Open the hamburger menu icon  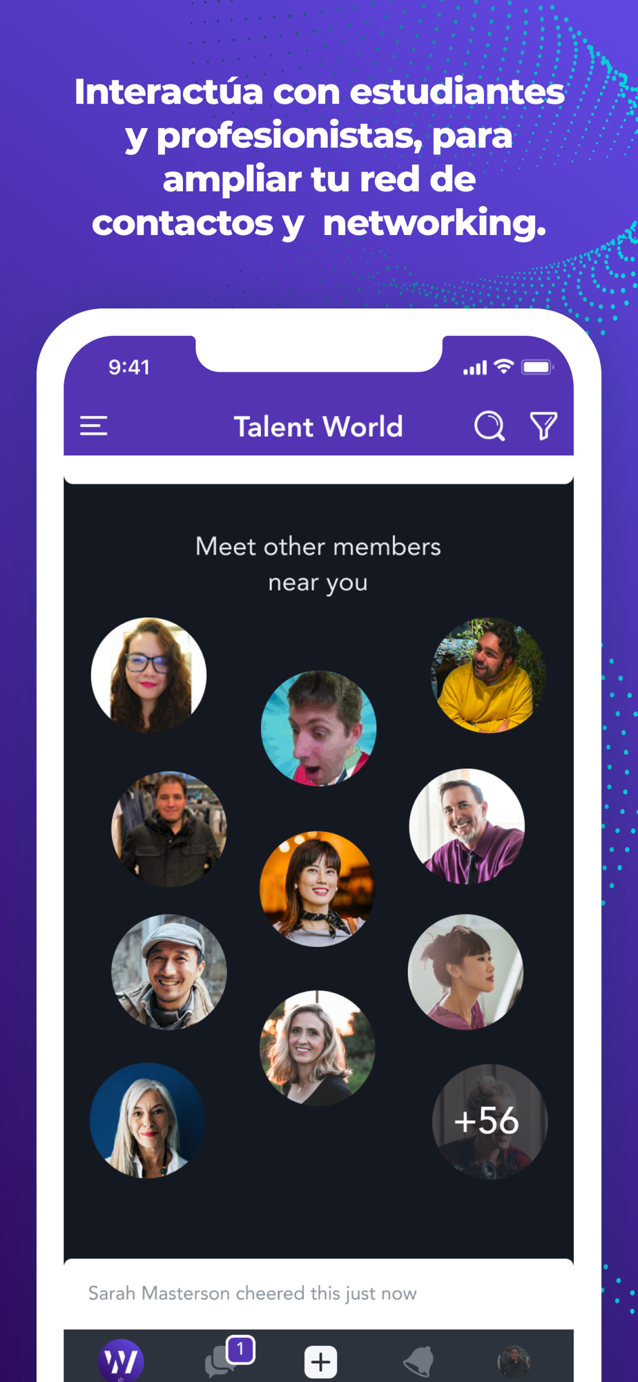pos(94,426)
